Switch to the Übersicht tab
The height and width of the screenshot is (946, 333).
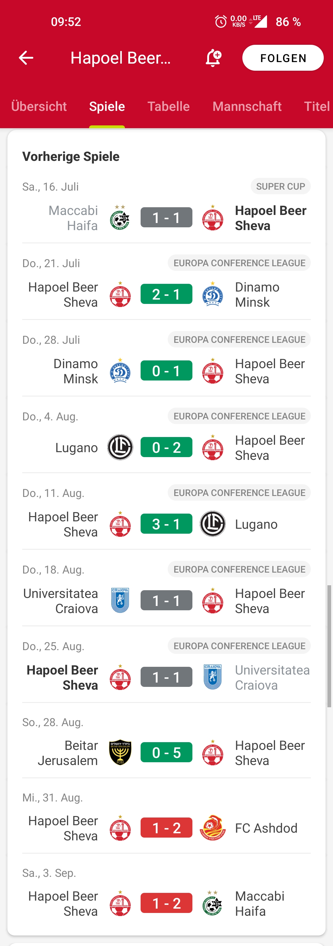point(39,107)
